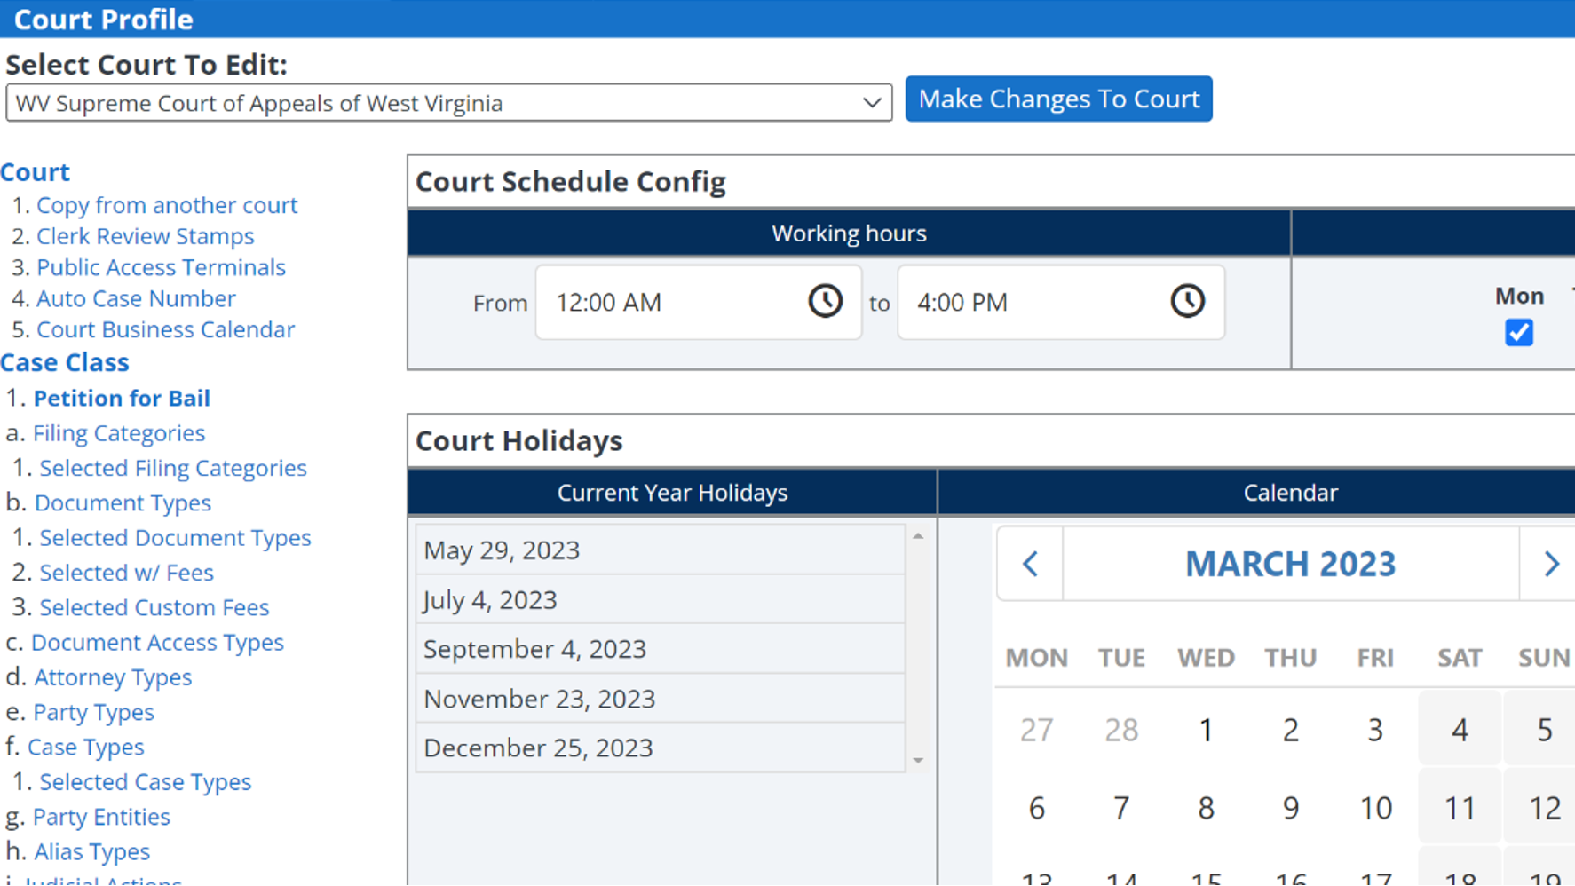Image resolution: width=1575 pixels, height=886 pixels.
Task: Go to previous month in calendar
Action: coord(1030,564)
